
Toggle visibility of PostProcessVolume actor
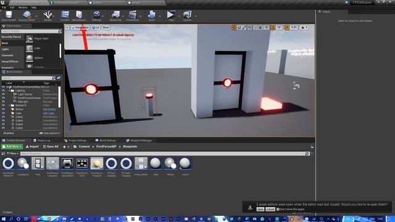coord(3,98)
